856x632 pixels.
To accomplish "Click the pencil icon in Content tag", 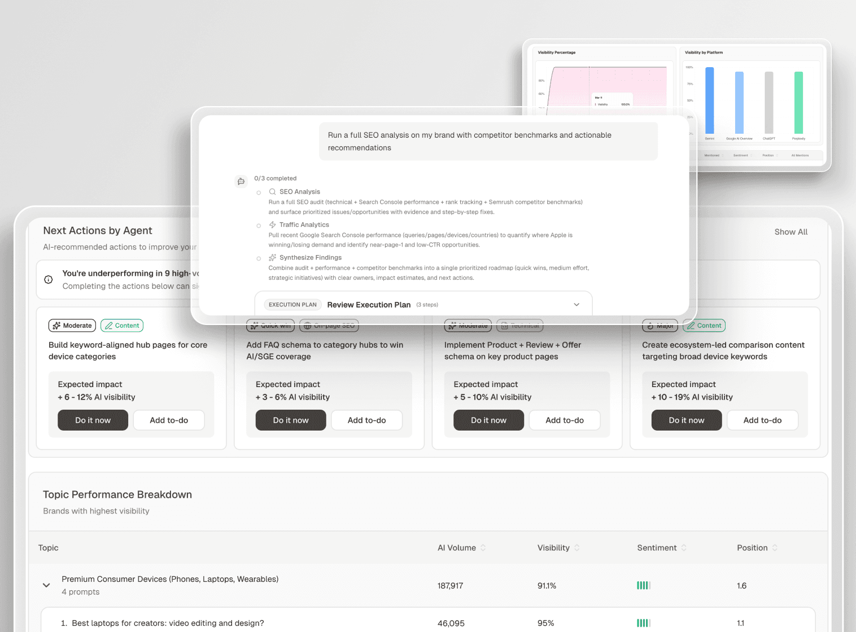I will (109, 326).
